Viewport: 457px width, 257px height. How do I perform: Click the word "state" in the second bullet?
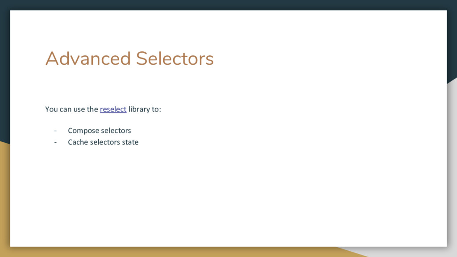[x=130, y=142]
